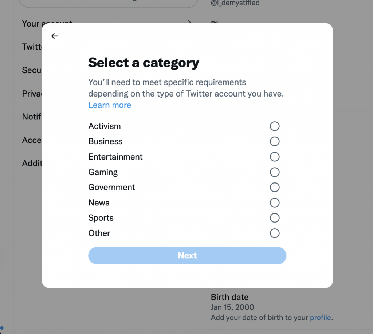
Task: Click the @i_demystified username text
Action: [x=235, y=3]
